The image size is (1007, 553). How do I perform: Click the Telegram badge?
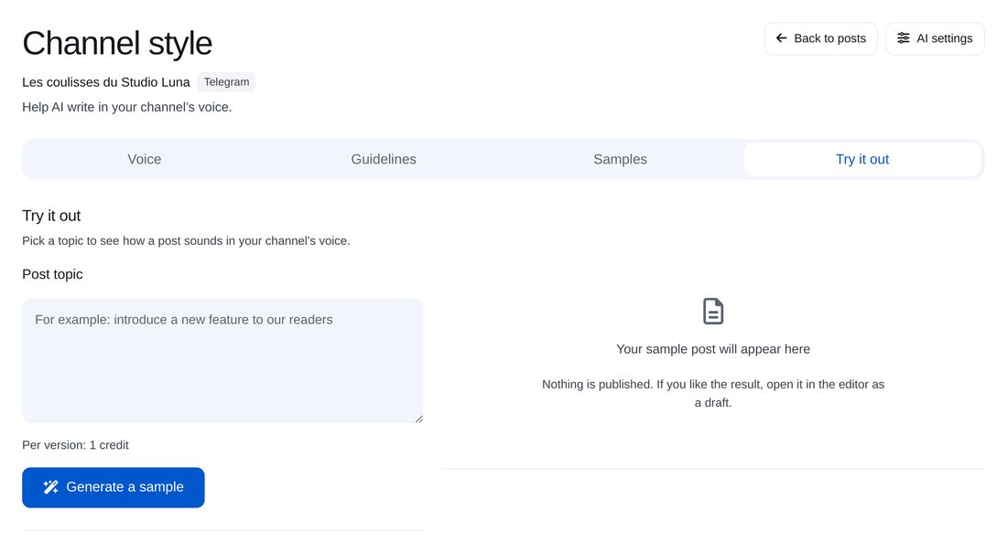(x=226, y=82)
